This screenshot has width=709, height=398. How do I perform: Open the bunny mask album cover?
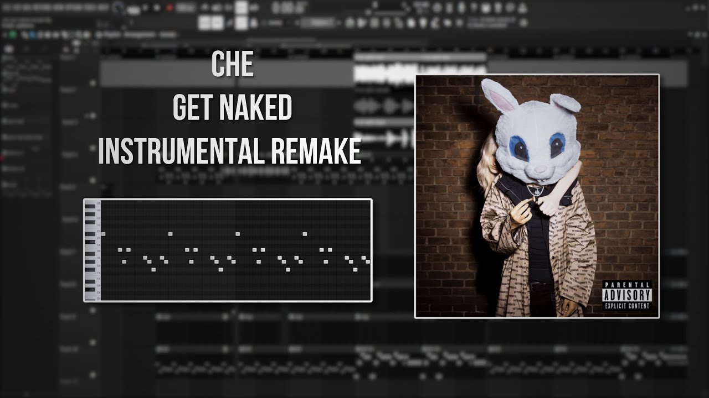537,196
